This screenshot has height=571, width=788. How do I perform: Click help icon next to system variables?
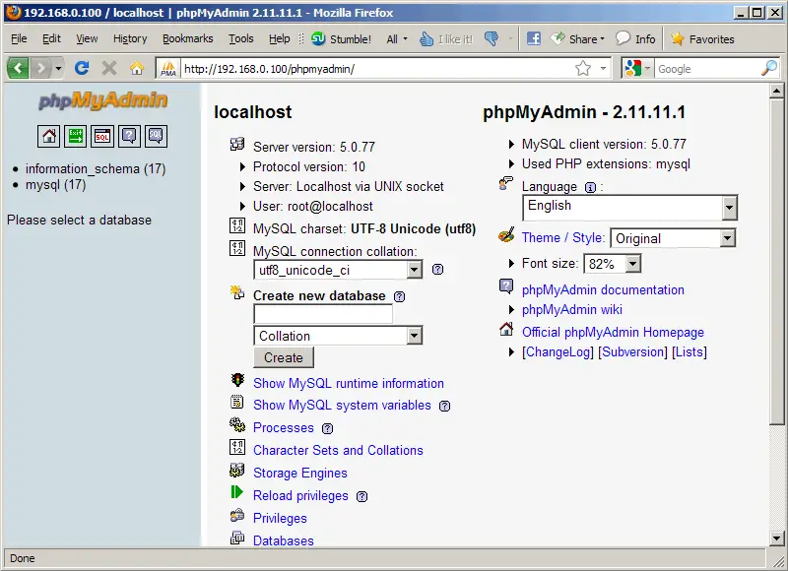tap(445, 407)
